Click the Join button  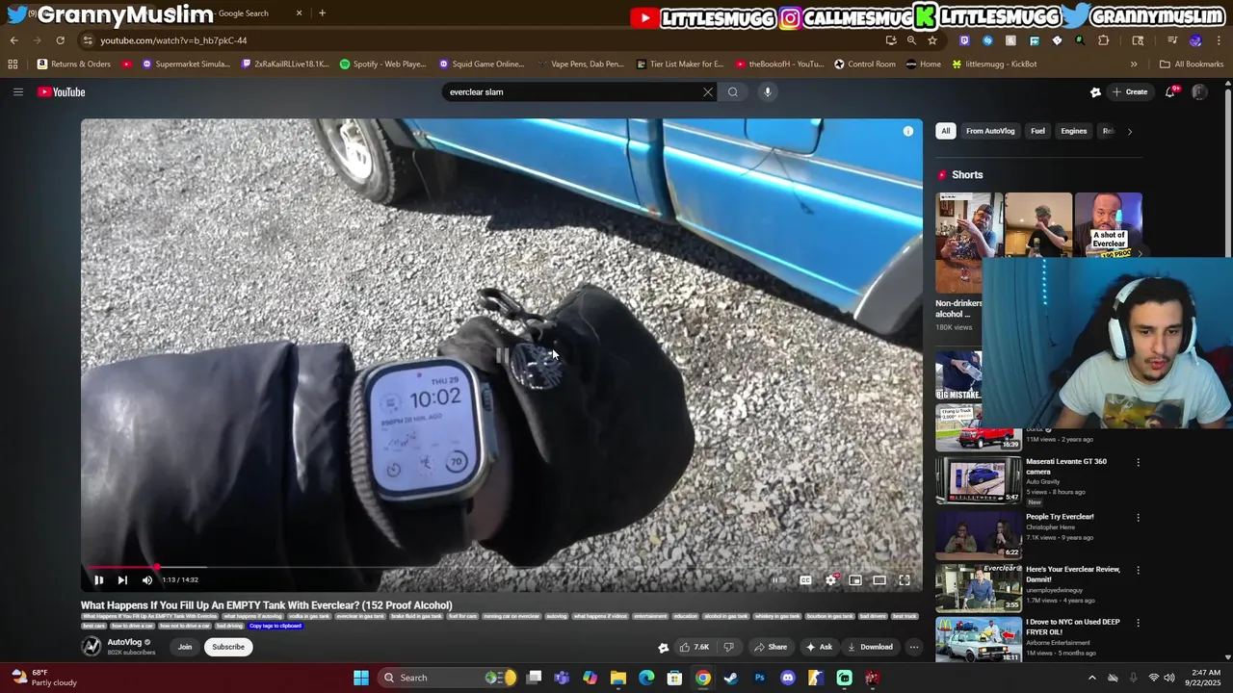tap(185, 647)
